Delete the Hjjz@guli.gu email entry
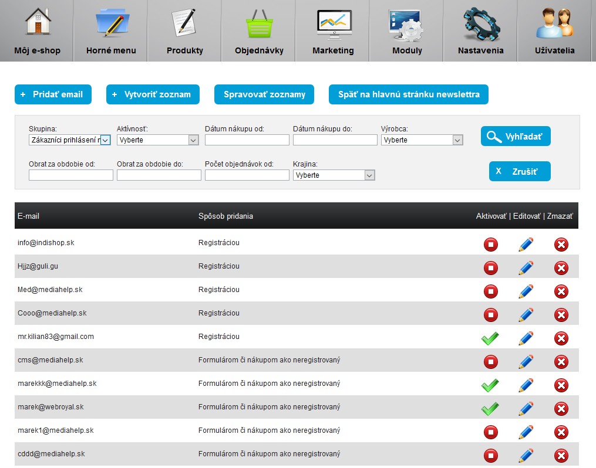The width and height of the screenshot is (596, 468). click(561, 268)
